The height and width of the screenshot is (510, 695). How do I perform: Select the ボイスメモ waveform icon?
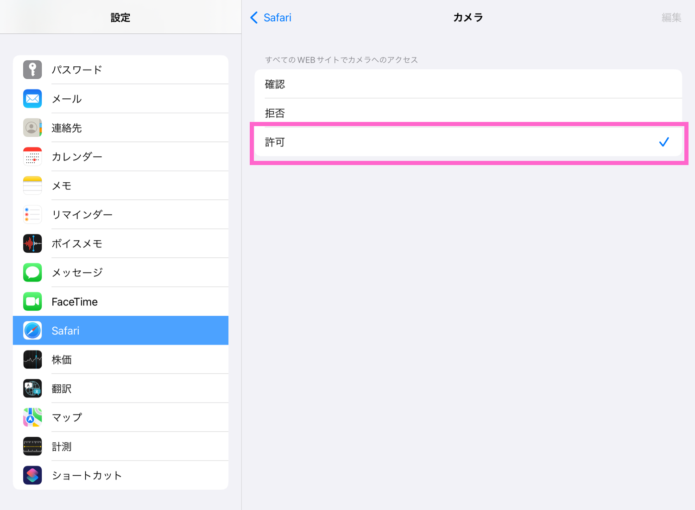coord(32,243)
